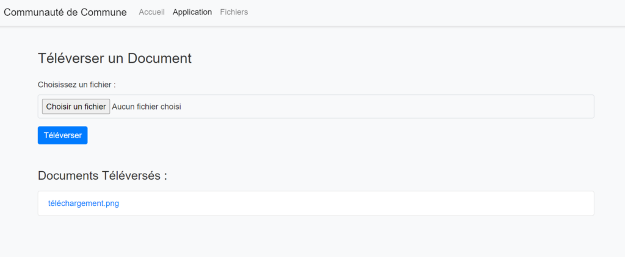Click the Aucun fichier choisi text

[x=146, y=107]
